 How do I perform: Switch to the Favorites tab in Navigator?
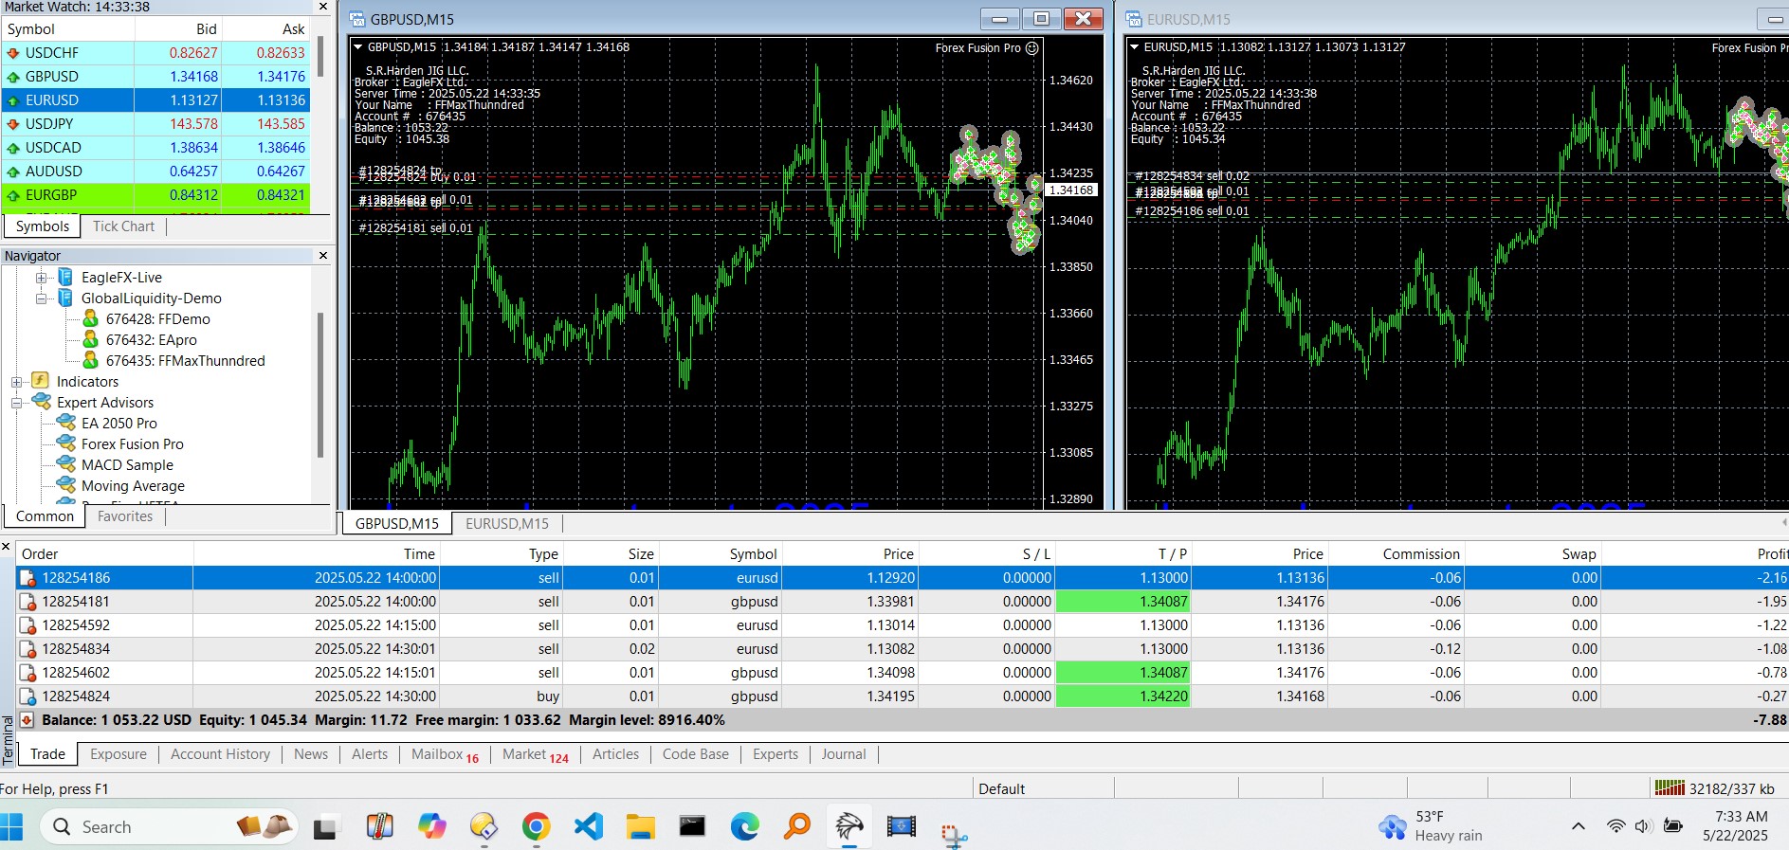(x=125, y=516)
